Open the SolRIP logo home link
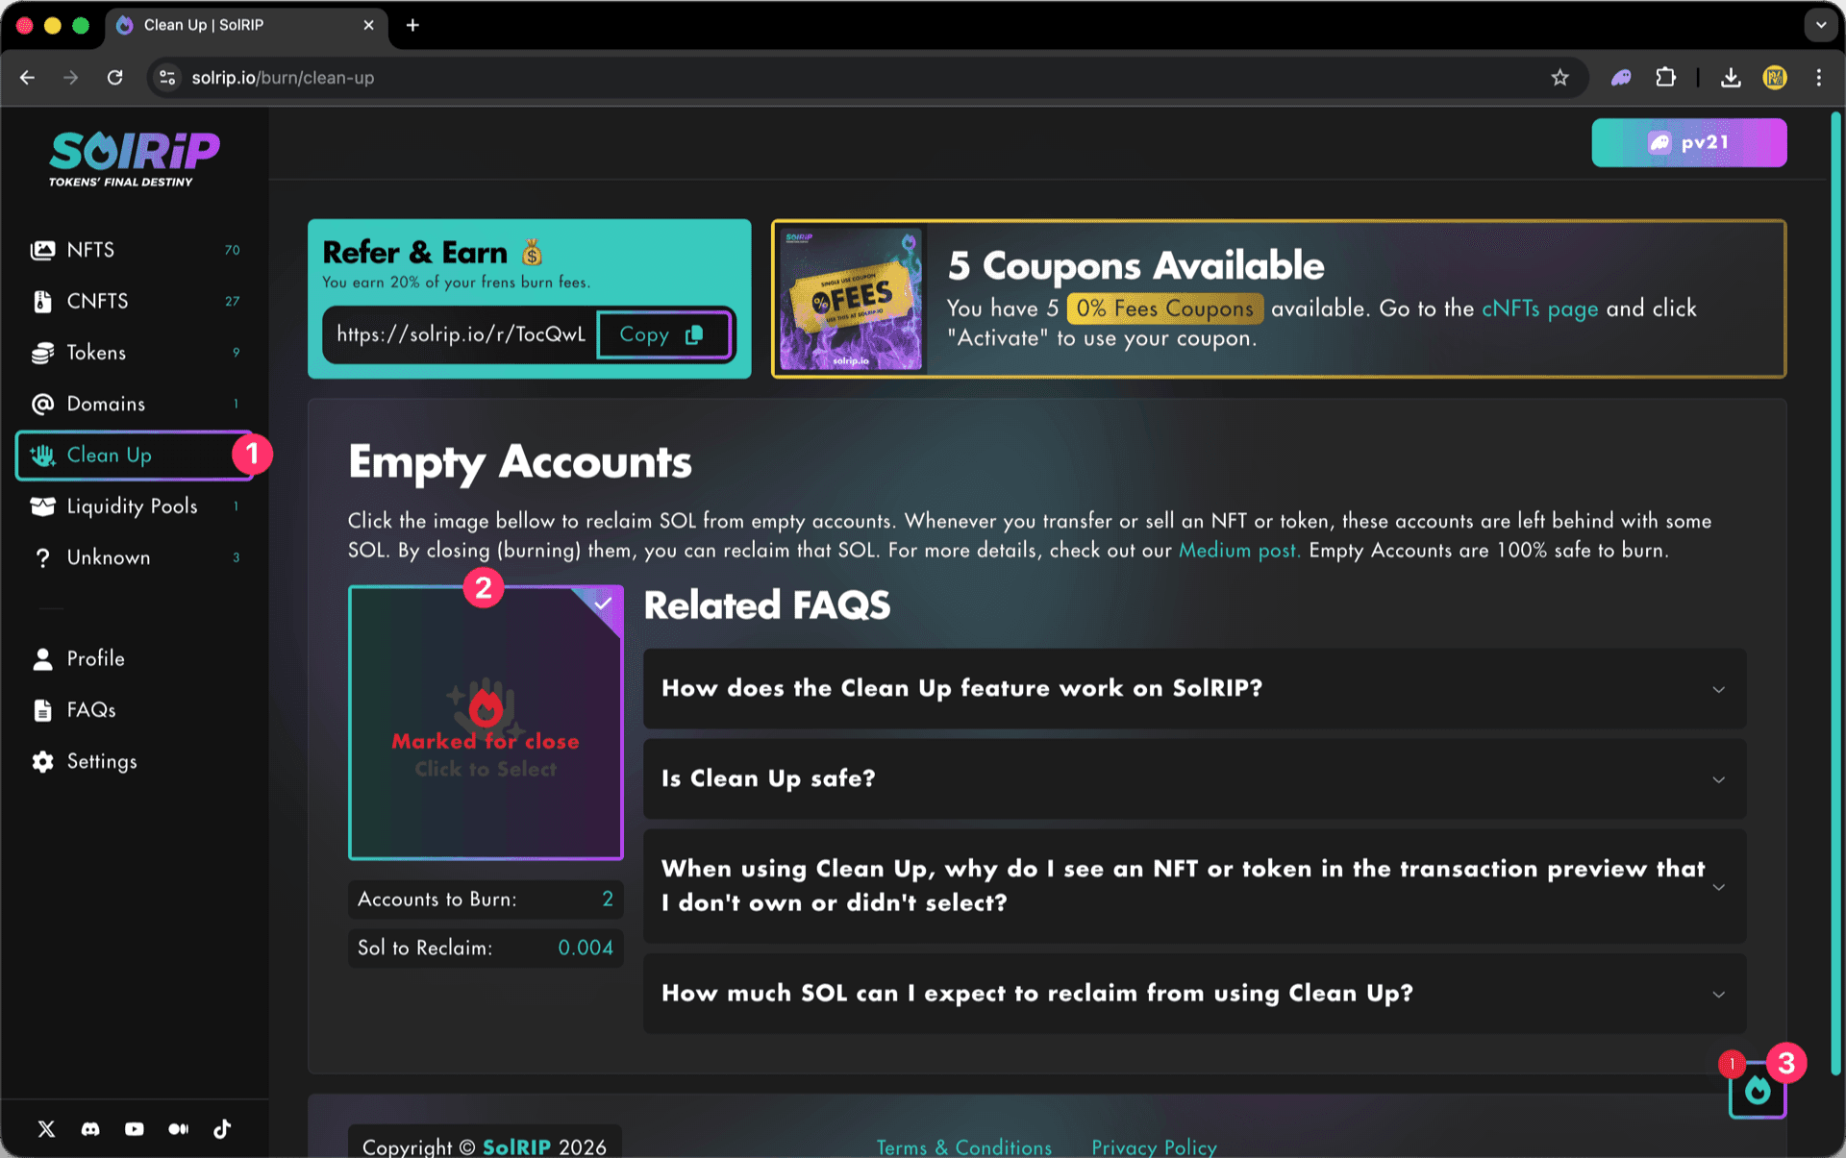Viewport: 1846px width, 1158px height. pos(135,159)
